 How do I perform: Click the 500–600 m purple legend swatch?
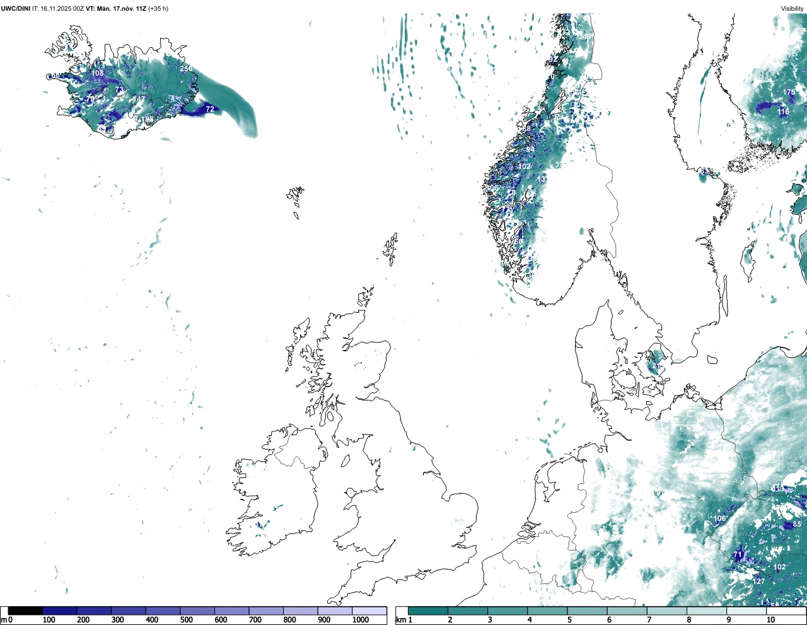coord(197,611)
